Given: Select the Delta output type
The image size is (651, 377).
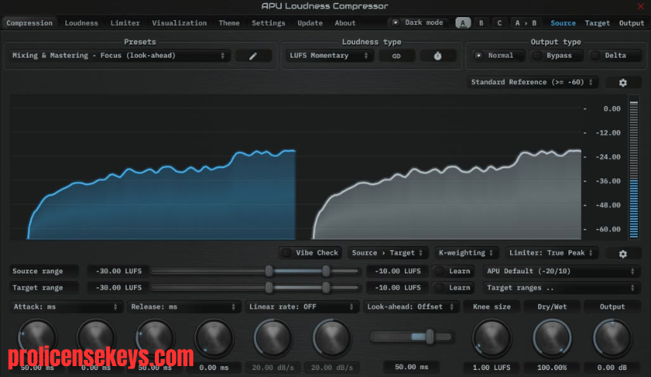Looking at the screenshot, I should (614, 55).
